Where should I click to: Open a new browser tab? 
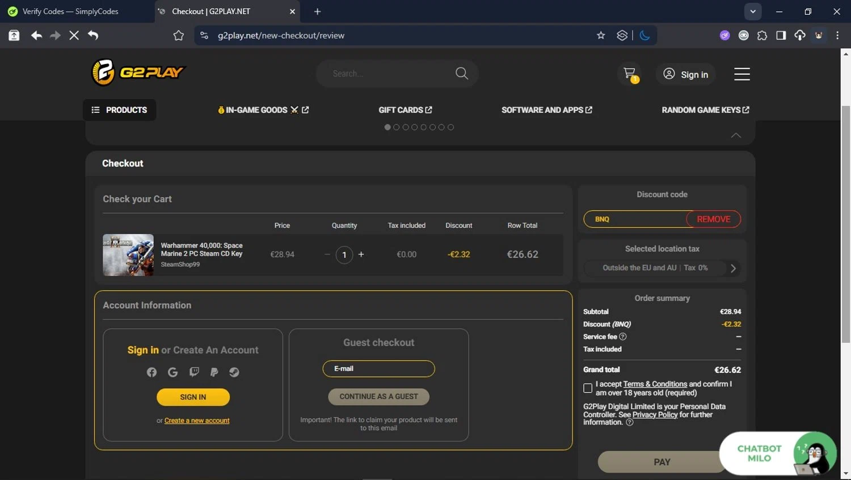click(x=317, y=11)
